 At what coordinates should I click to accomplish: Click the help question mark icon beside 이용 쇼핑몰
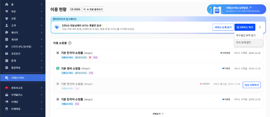click(x=70, y=43)
